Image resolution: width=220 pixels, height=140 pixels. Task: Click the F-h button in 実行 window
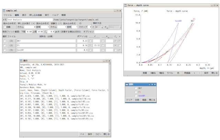(x=82, y=134)
